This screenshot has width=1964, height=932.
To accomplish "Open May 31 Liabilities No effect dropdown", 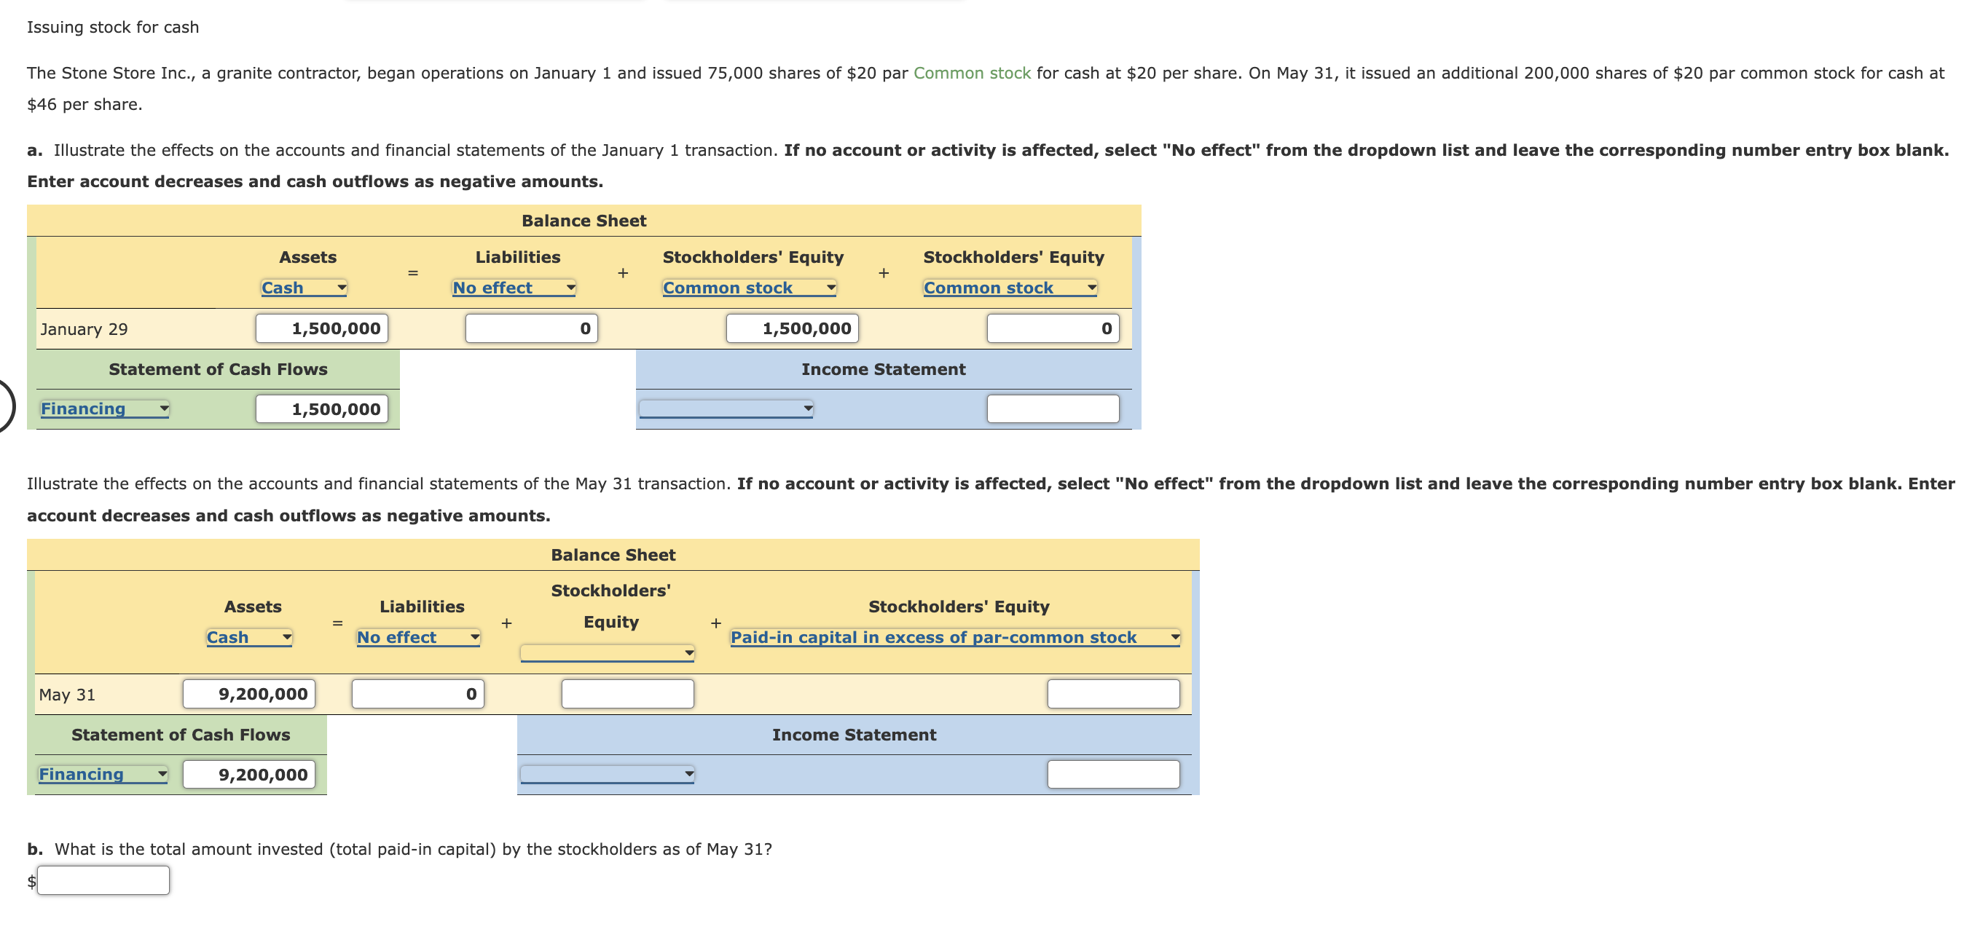I will [x=418, y=638].
